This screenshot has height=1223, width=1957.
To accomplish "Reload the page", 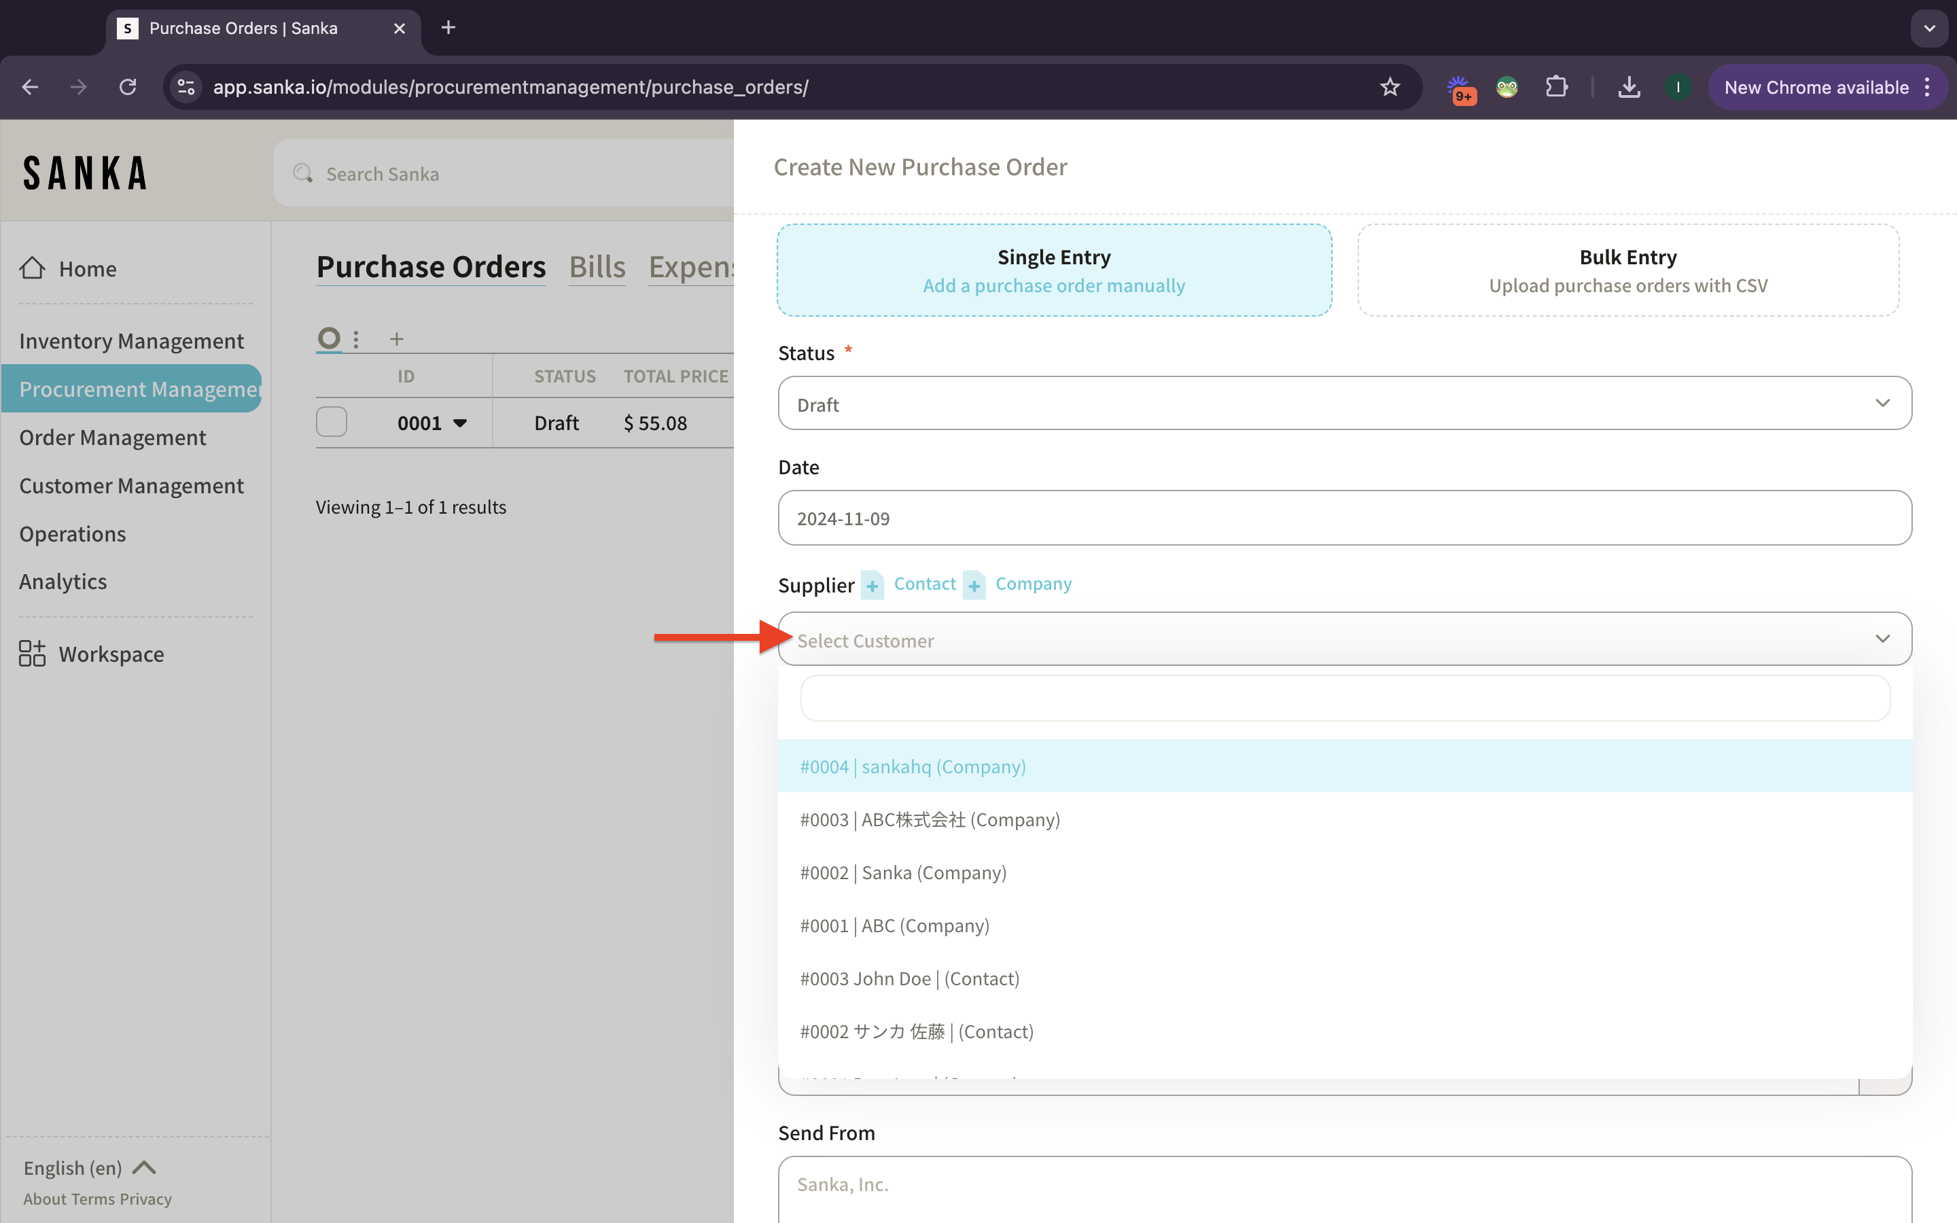I will click(x=128, y=88).
